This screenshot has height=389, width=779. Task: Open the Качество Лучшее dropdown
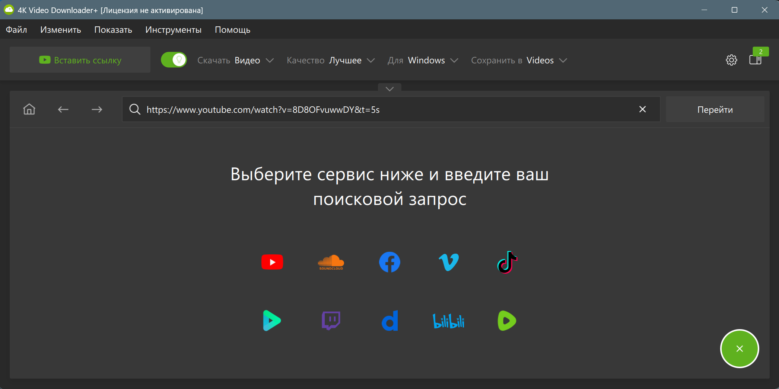point(331,60)
